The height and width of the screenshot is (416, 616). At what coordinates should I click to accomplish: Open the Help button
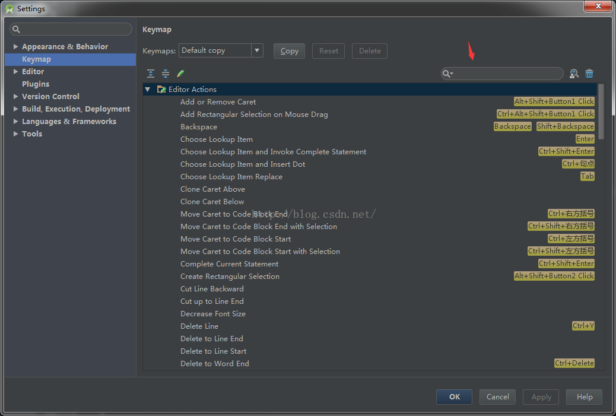coord(584,397)
